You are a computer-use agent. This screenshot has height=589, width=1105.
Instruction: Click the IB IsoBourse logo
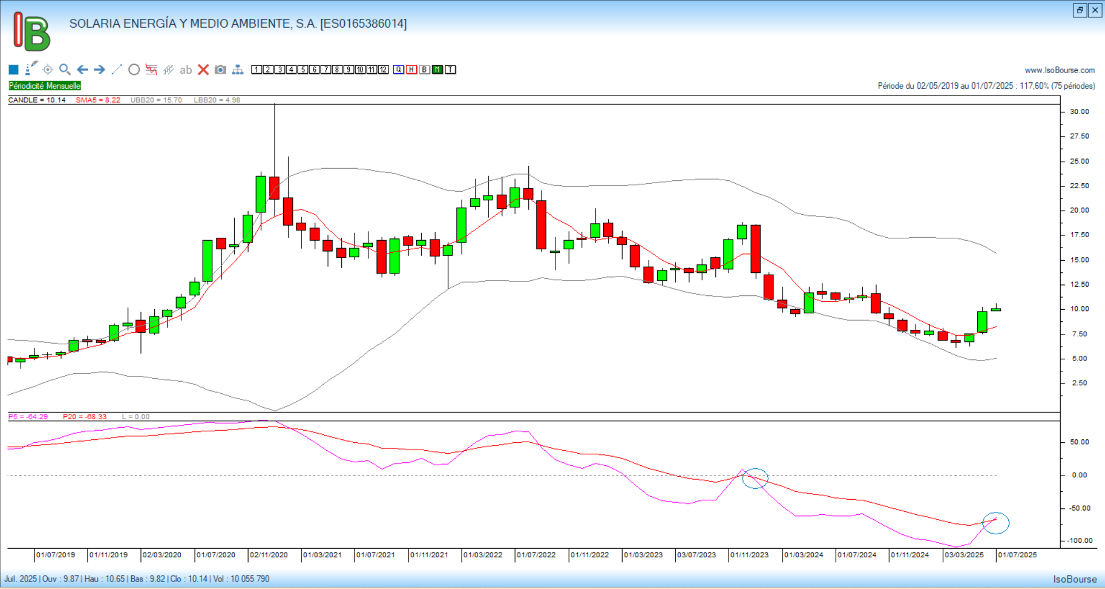[32, 32]
